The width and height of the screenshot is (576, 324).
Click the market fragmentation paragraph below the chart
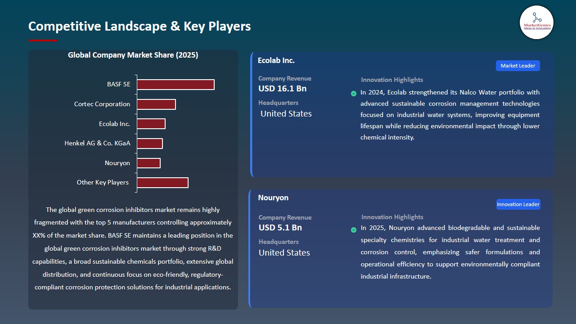[x=133, y=248]
